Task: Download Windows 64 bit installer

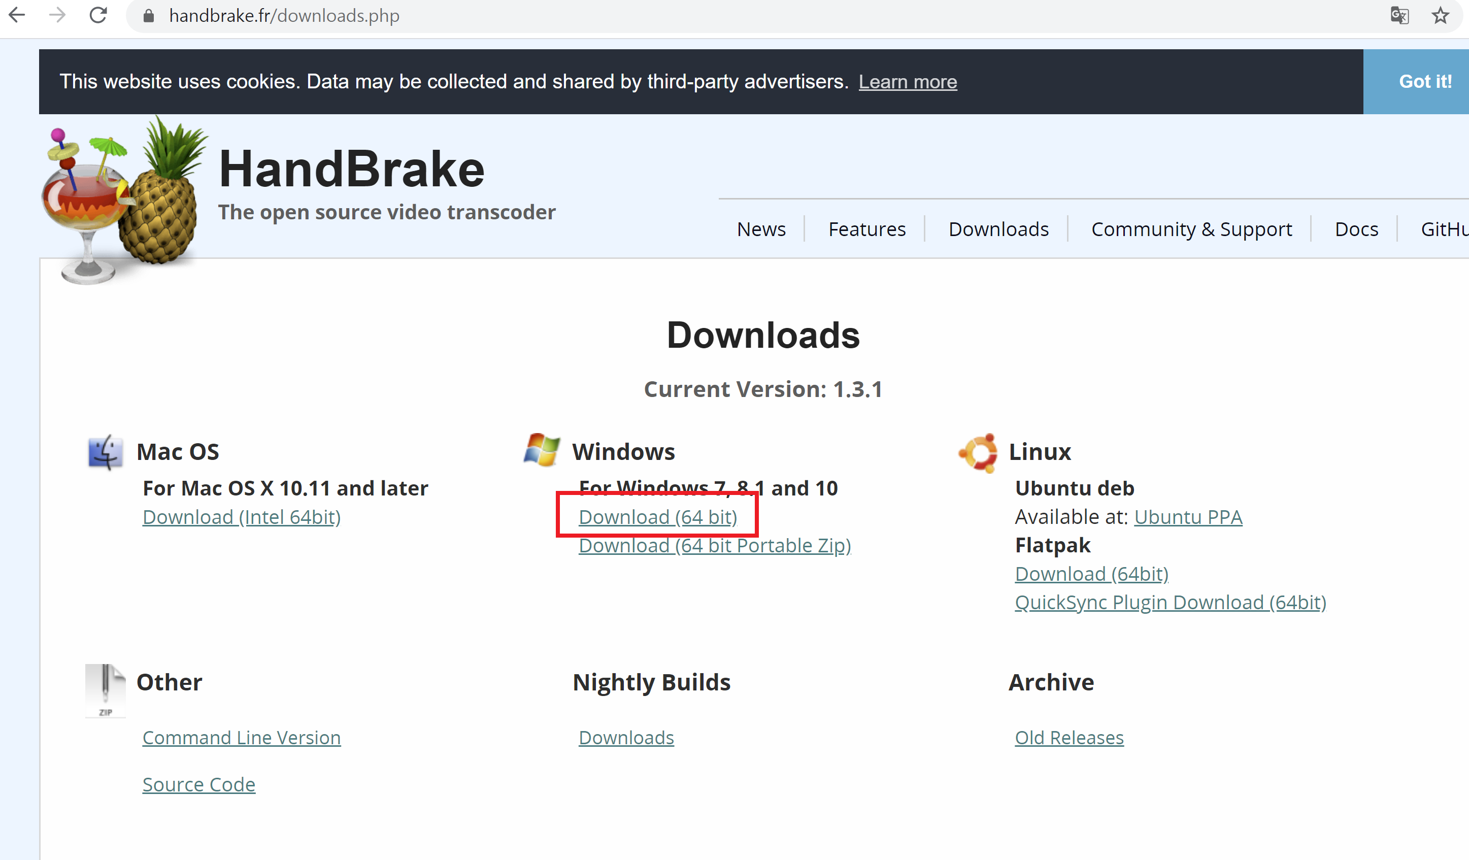Action: [657, 517]
